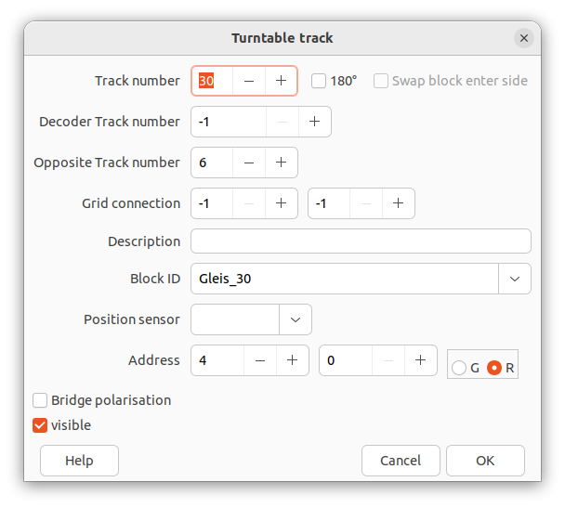Enable the 180° checkbox

pos(319,81)
